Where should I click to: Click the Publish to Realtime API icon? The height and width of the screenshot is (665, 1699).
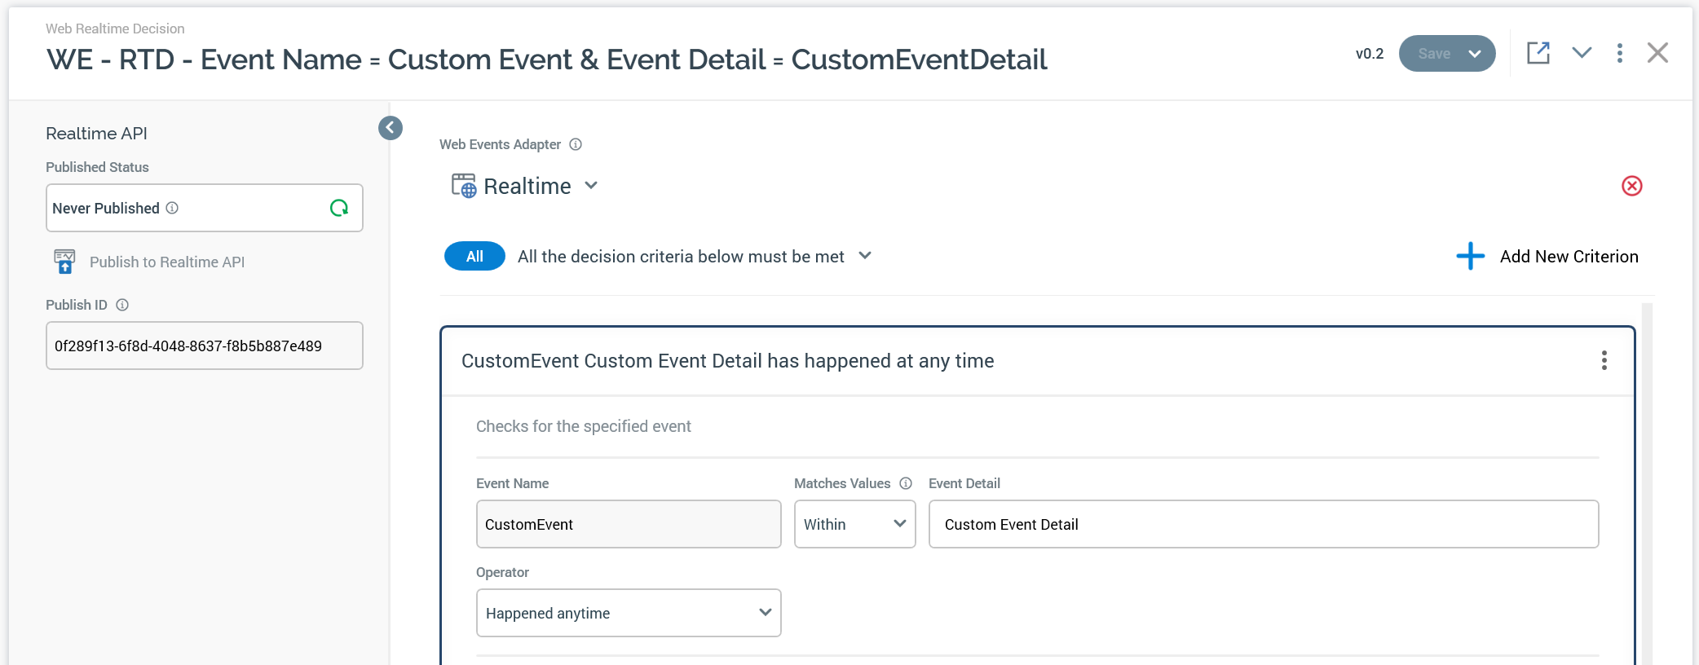click(x=64, y=262)
